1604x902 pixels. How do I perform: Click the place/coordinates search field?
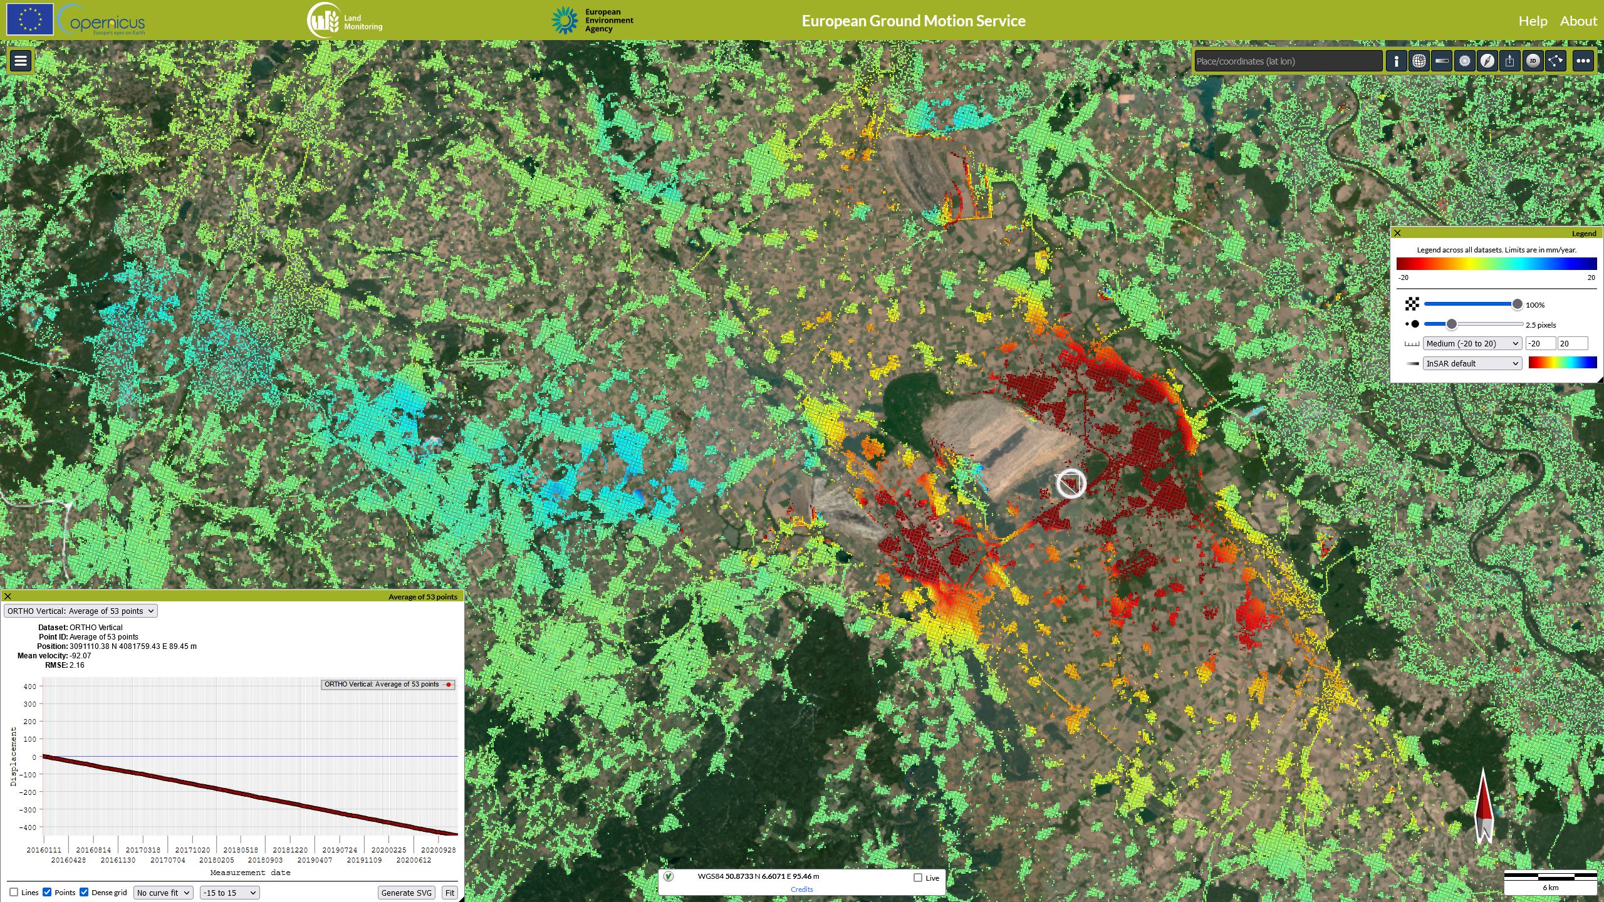pos(1288,60)
